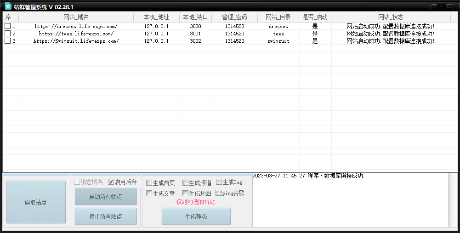Click the 读取站点 button
The height and width of the screenshot is (233, 460).
pos(36,202)
